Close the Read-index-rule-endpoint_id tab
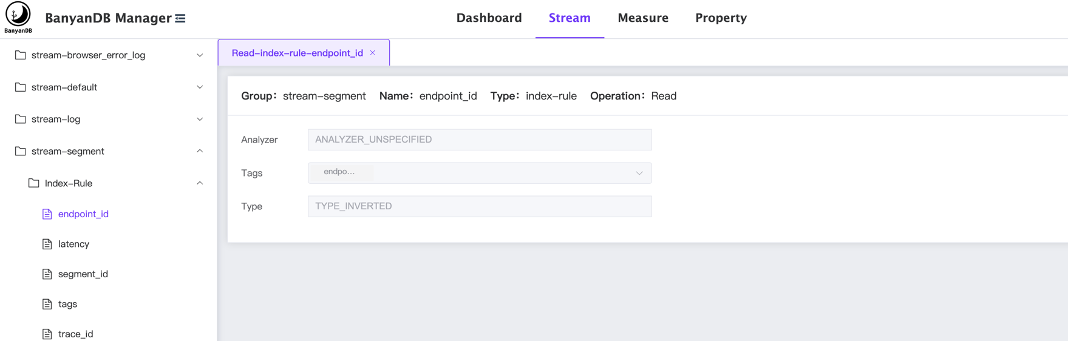The image size is (1068, 341). tap(373, 53)
